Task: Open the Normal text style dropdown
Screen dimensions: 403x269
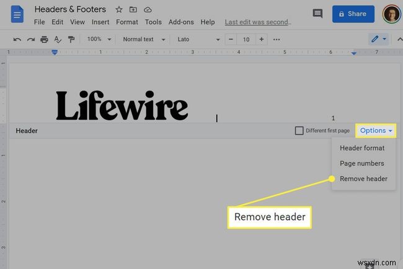Action: click(144, 39)
